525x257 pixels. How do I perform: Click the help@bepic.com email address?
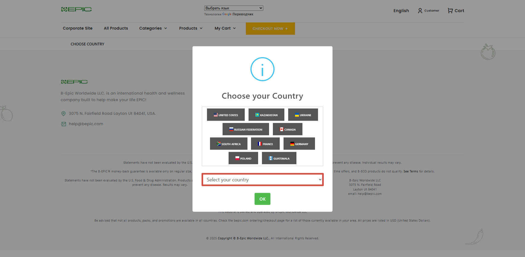(86, 124)
